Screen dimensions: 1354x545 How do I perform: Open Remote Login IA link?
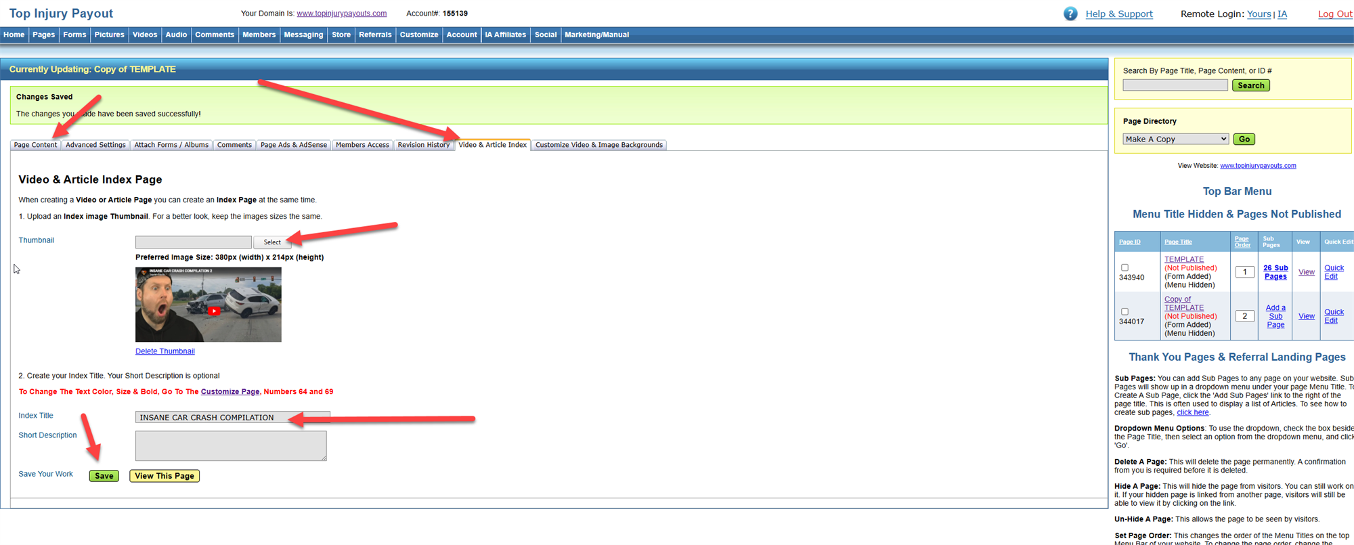[1282, 14]
